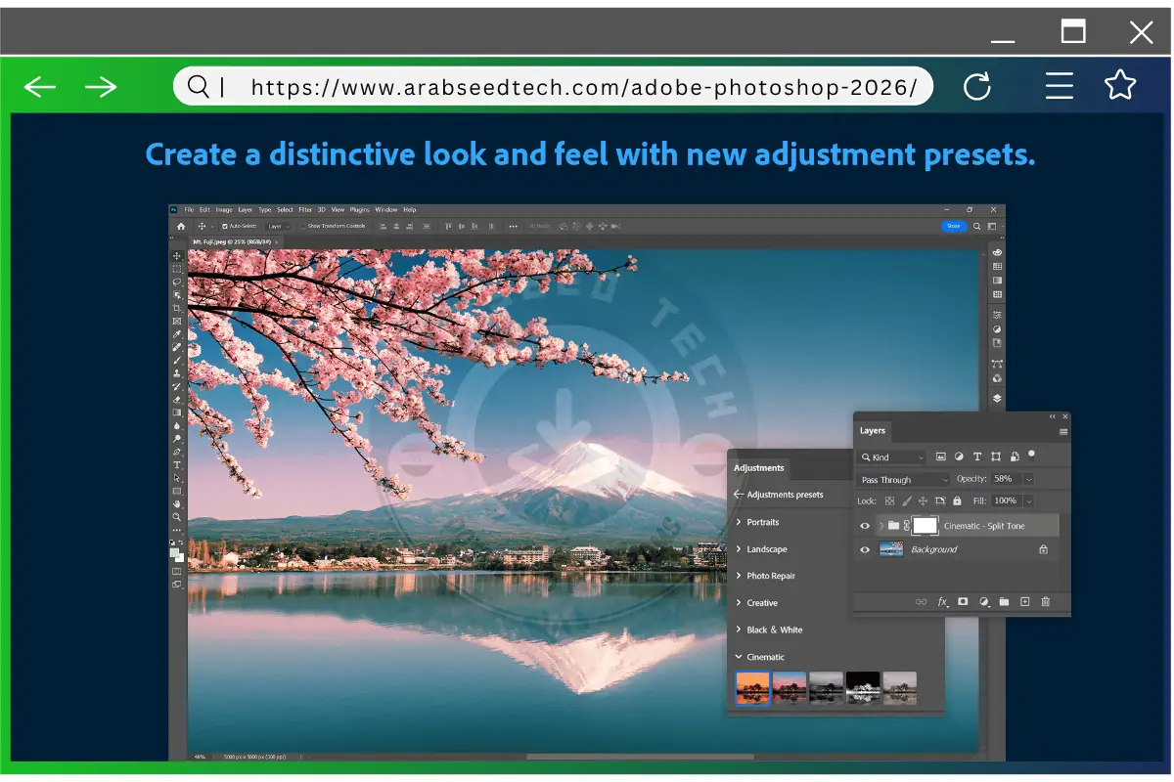The image size is (1174, 782).
Task: Click the lock transparency button in the Layers panel
Action: pos(889,501)
